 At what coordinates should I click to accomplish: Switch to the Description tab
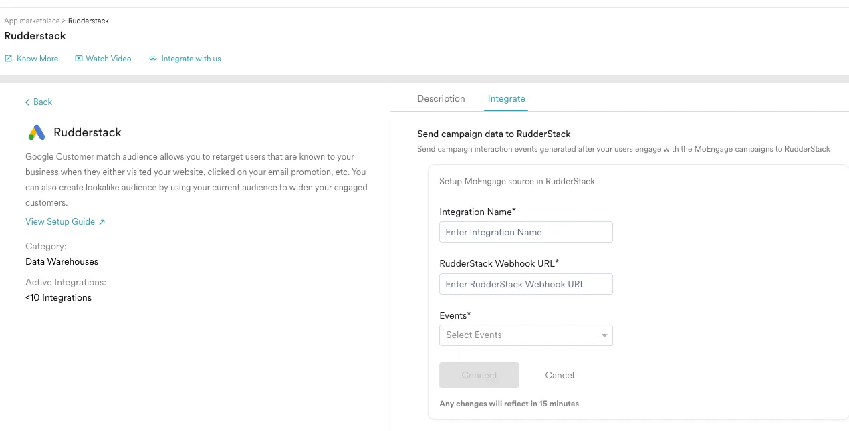click(x=441, y=98)
